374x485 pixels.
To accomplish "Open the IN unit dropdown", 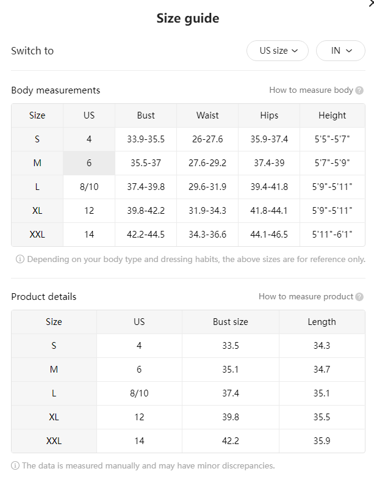I will coord(340,51).
